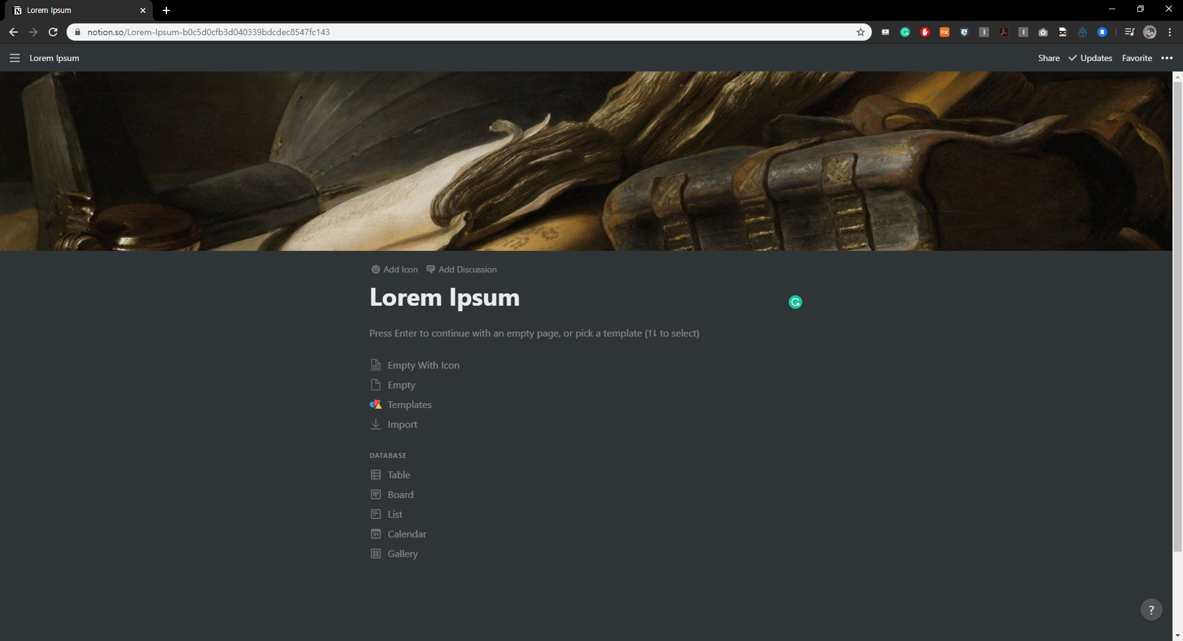Image resolution: width=1183 pixels, height=641 pixels.
Task: Create a List database
Action: pos(386,514)
